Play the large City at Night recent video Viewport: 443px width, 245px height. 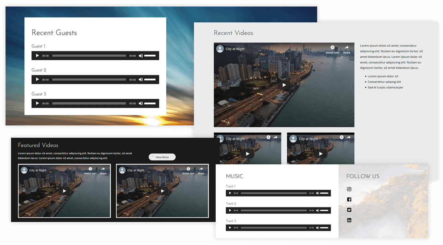click(x=284, y=85)
